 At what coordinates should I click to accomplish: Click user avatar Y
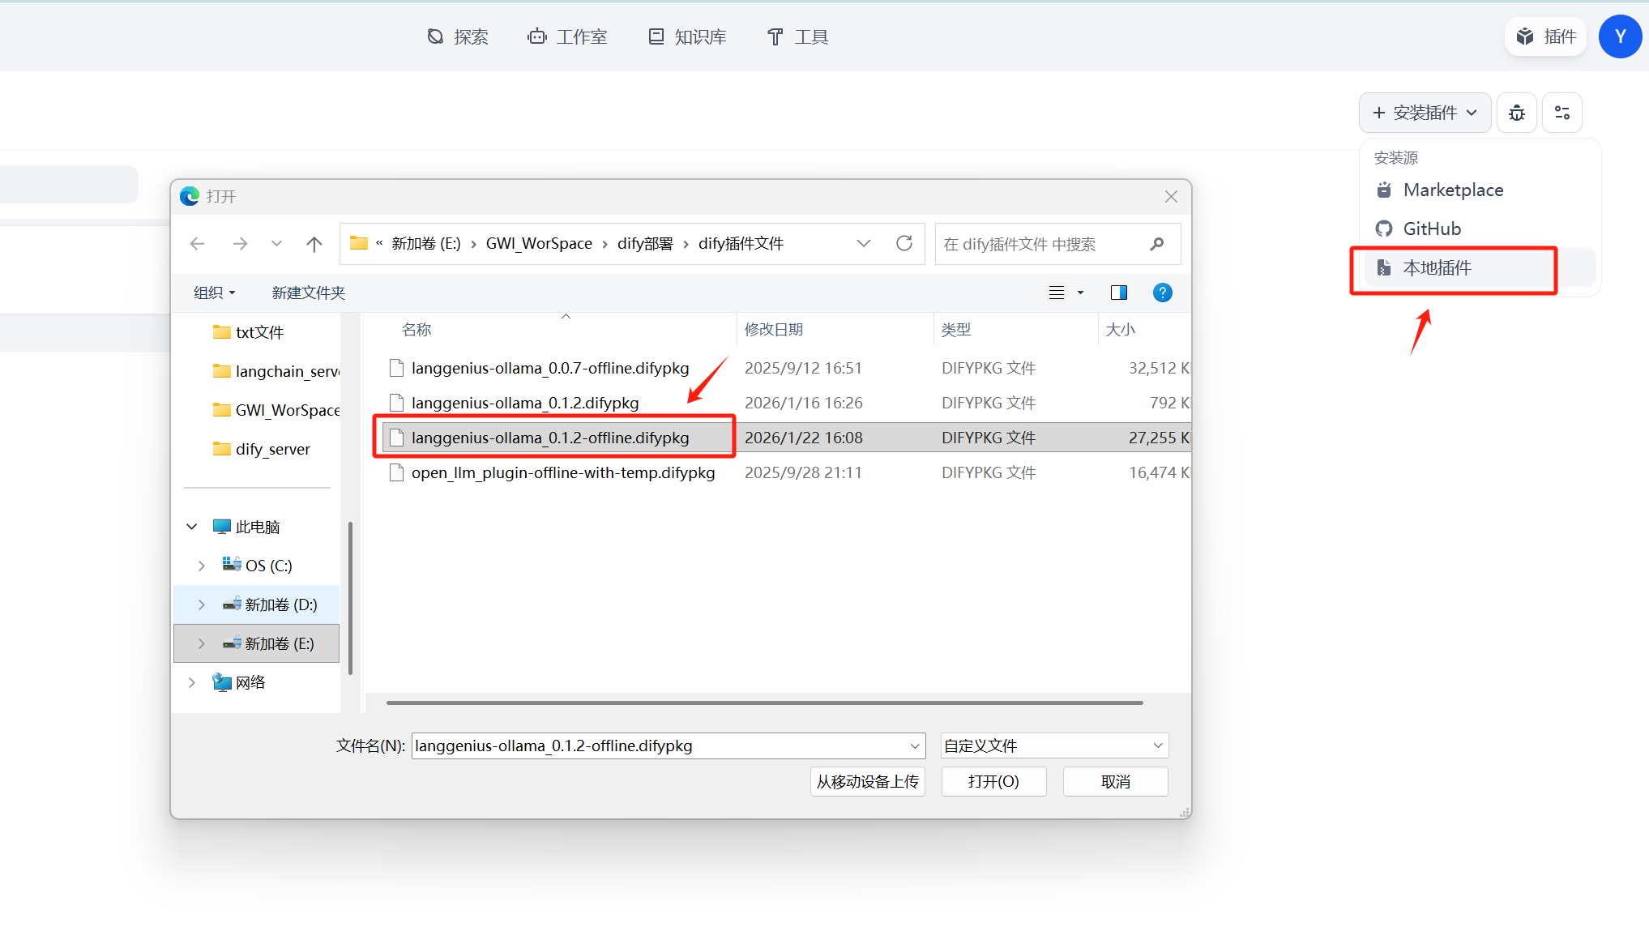tap(1620, 36)
